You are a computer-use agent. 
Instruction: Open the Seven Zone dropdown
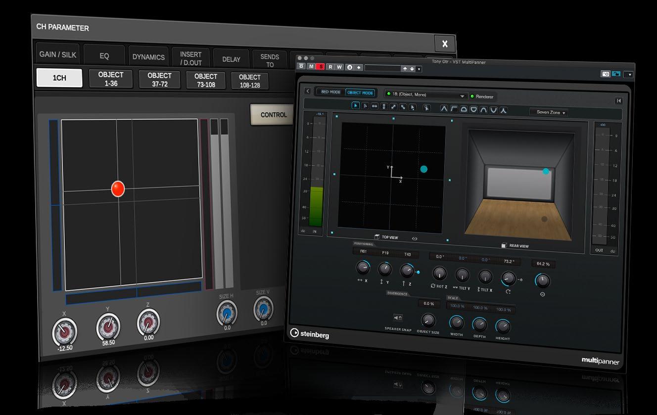[x=548, y=112]
